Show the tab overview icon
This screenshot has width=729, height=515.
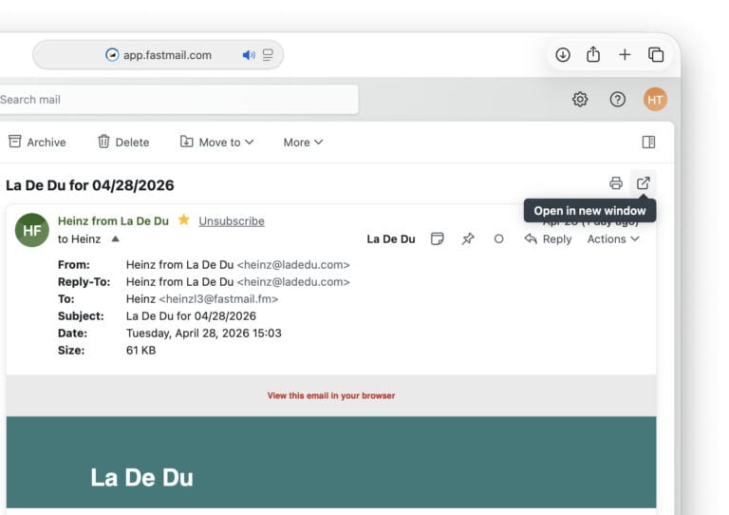[x=656, y=55]
